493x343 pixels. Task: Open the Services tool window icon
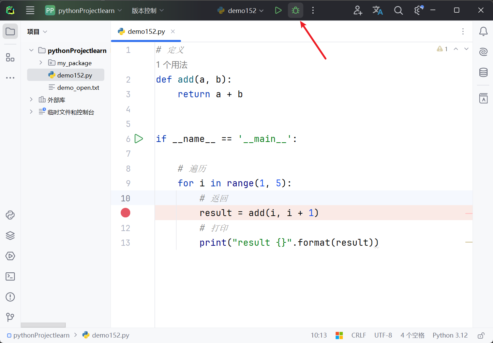pyautogui.click(x=10, y=256)
